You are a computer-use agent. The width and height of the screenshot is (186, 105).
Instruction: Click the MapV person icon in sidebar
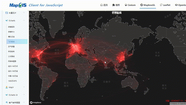7,87
